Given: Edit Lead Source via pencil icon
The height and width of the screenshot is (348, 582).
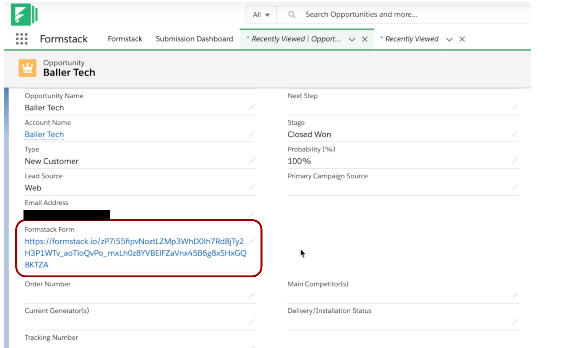Looking at the screenshot, I should tap(252, 187).
